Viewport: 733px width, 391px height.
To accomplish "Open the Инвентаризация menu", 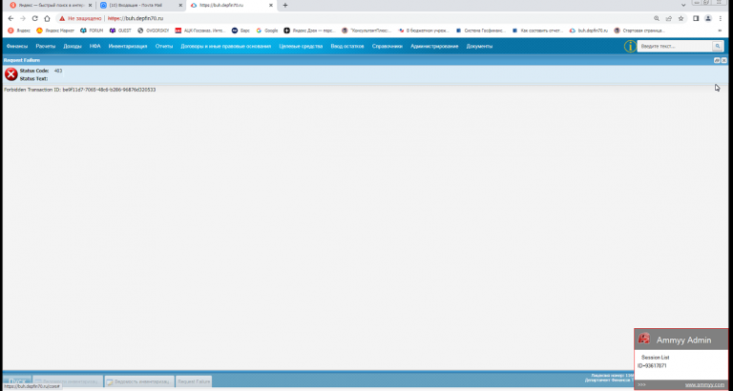I will [x=128, y=46].
